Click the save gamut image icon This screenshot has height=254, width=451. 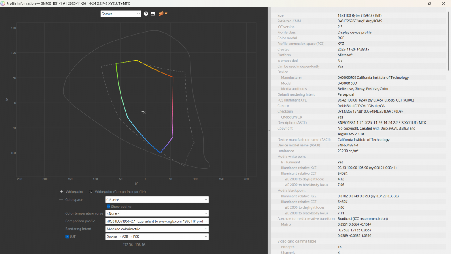153,14
